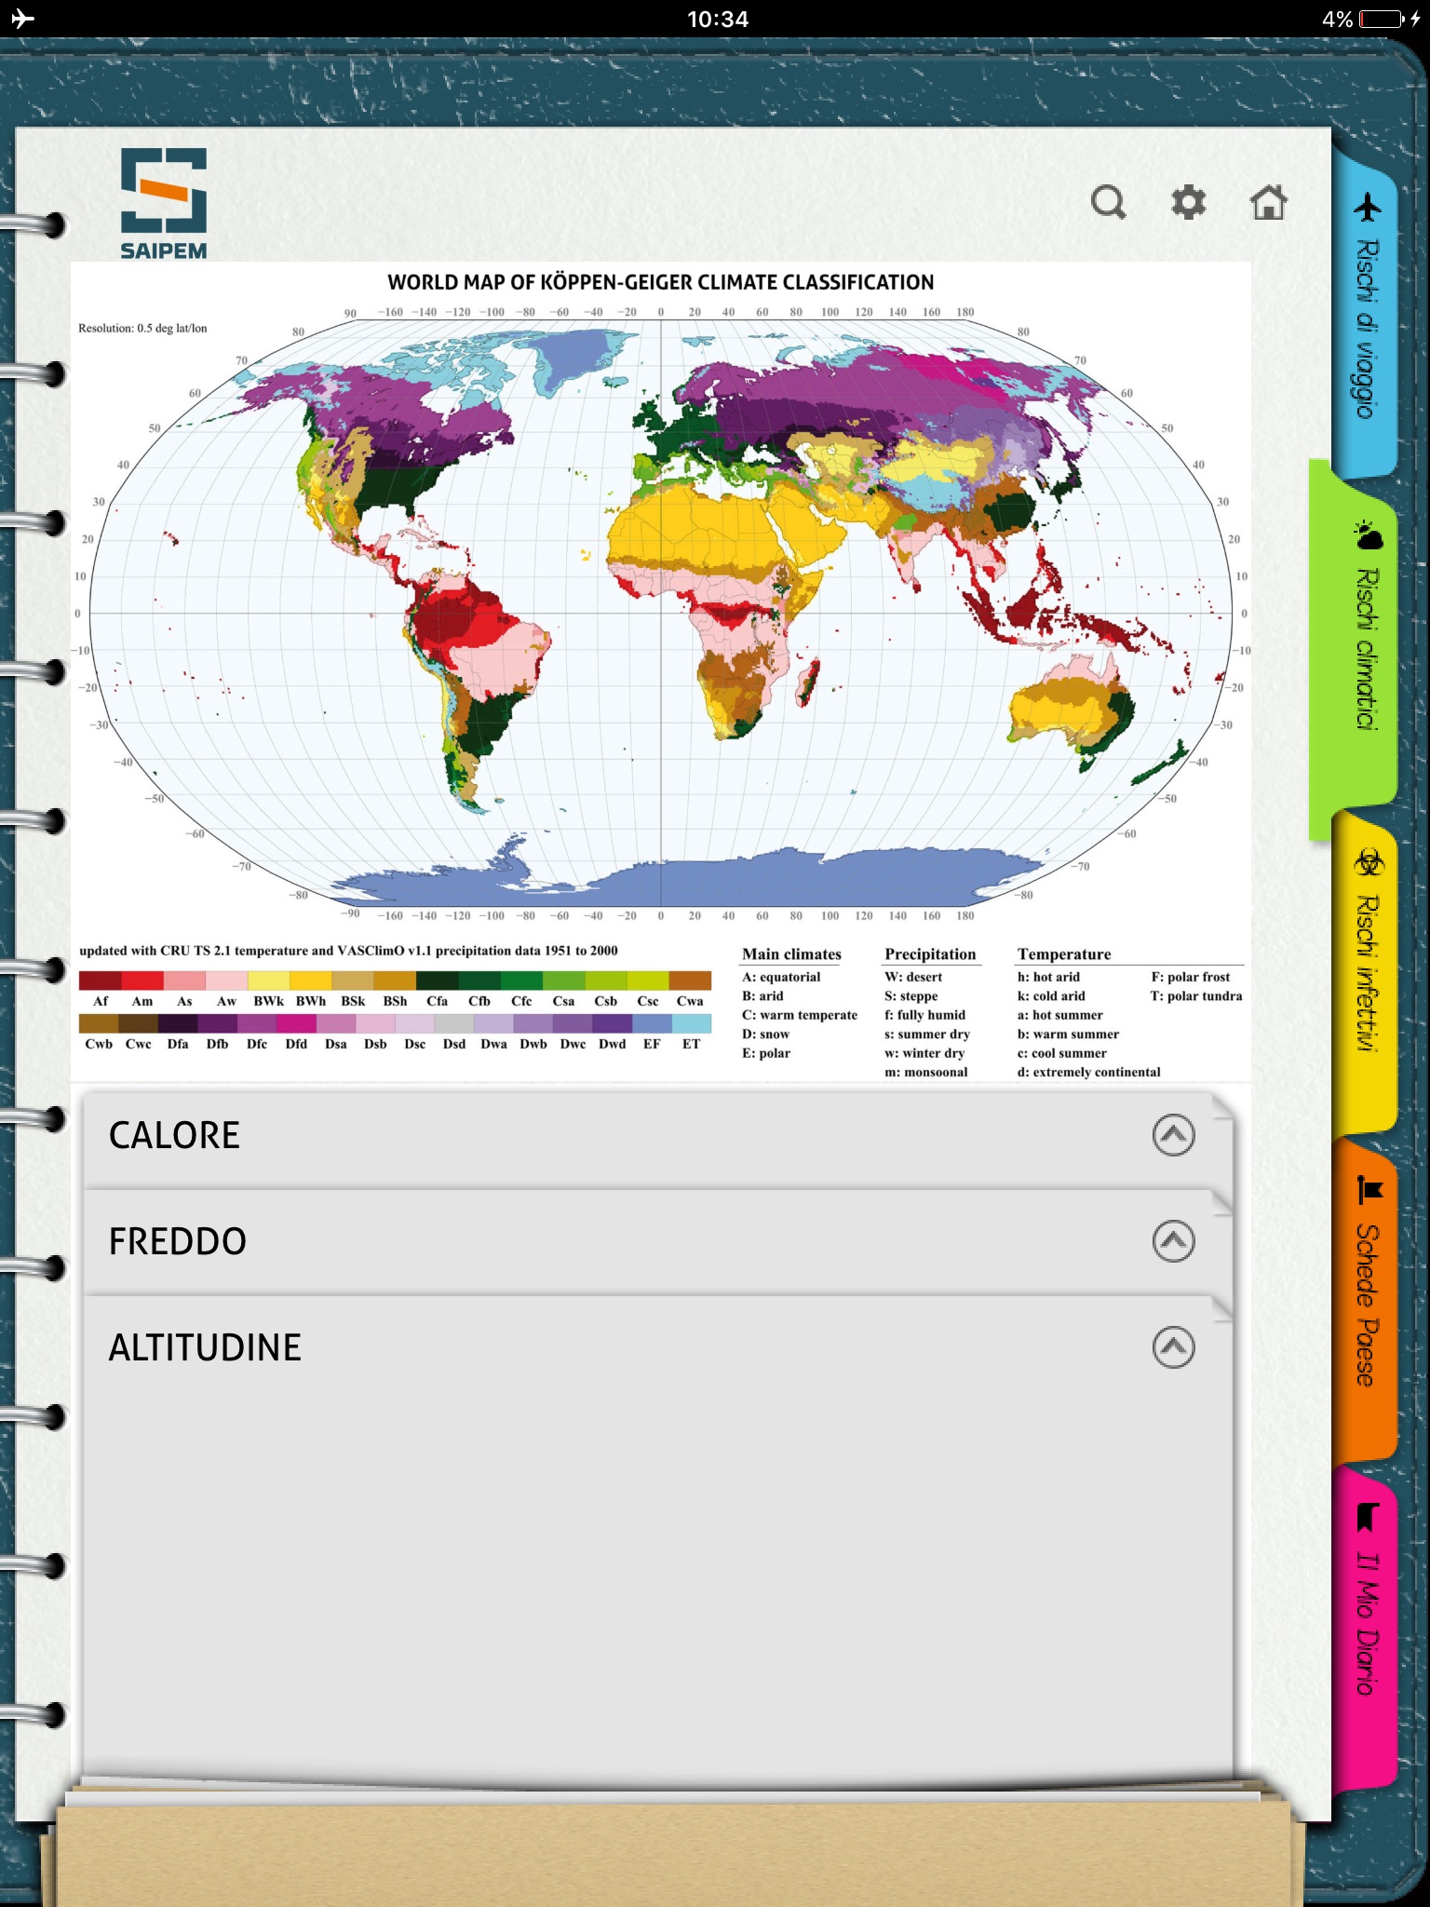Tap the 10:34 clock in status bar

[x=717, y=19]
